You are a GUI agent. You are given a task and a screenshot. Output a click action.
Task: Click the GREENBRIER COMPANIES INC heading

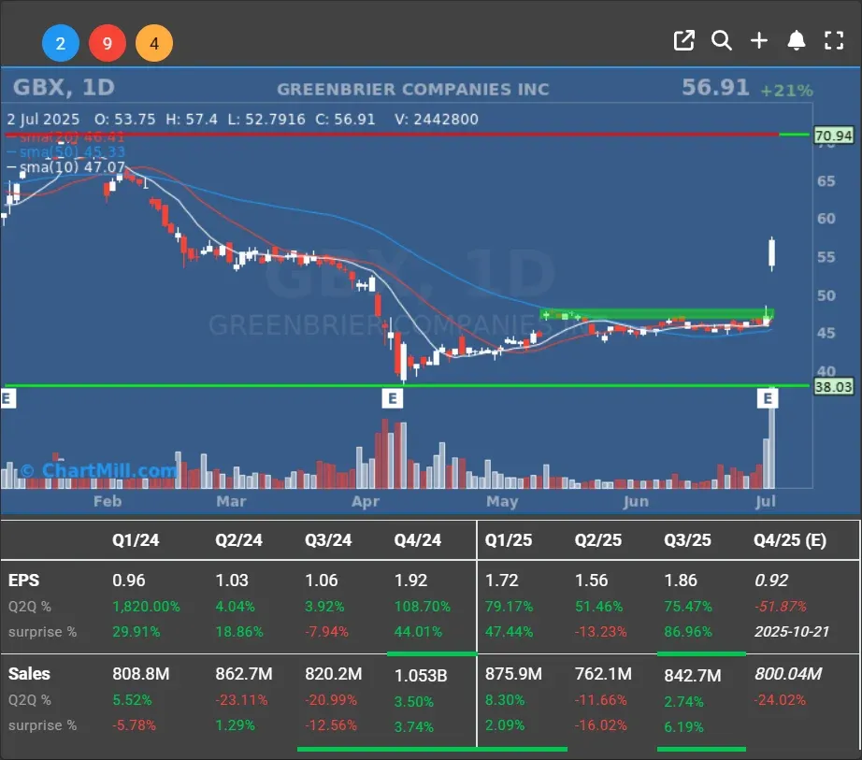point(413,89)
